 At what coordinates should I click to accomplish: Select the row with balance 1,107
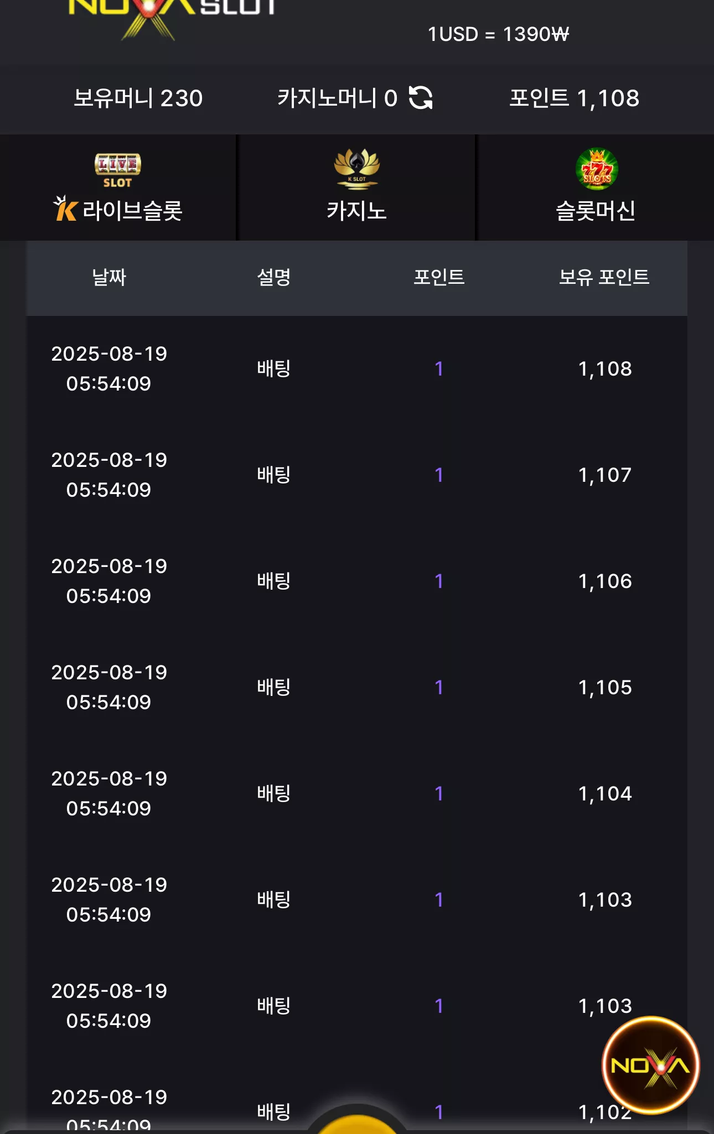pos(357,475)
